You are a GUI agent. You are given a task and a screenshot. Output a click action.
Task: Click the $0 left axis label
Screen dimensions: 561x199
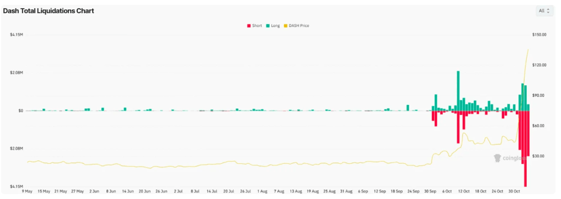click(21, 110)
